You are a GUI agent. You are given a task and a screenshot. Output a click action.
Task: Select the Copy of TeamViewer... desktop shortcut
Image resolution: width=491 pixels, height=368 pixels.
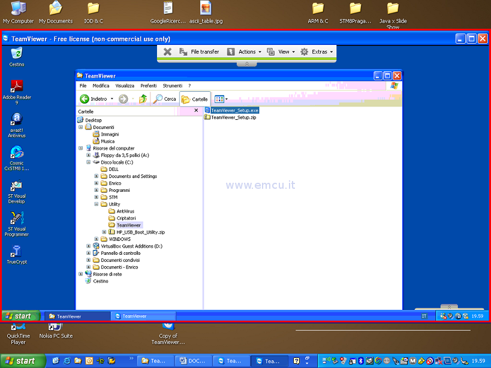168,334
